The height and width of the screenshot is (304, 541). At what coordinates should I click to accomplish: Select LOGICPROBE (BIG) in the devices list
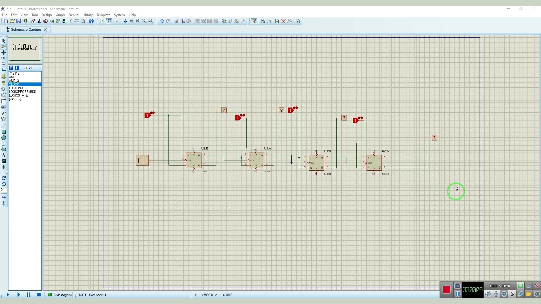point(23,92)
